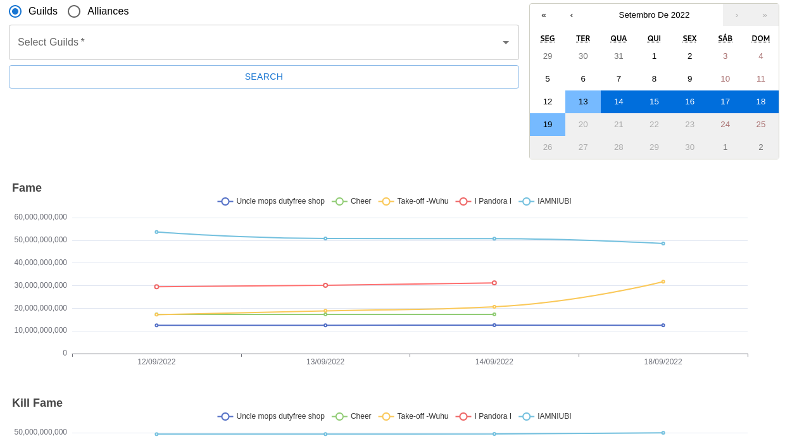Click the next month arrow in calendar
The height and width of the screenshot is (439, 785).
[x=737, y=15]
